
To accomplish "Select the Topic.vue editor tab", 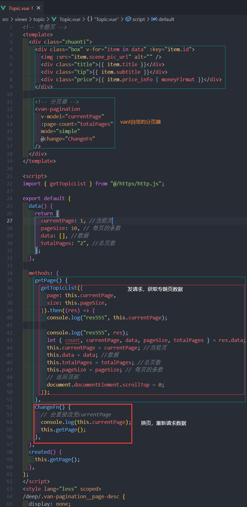I will (22, 8).
